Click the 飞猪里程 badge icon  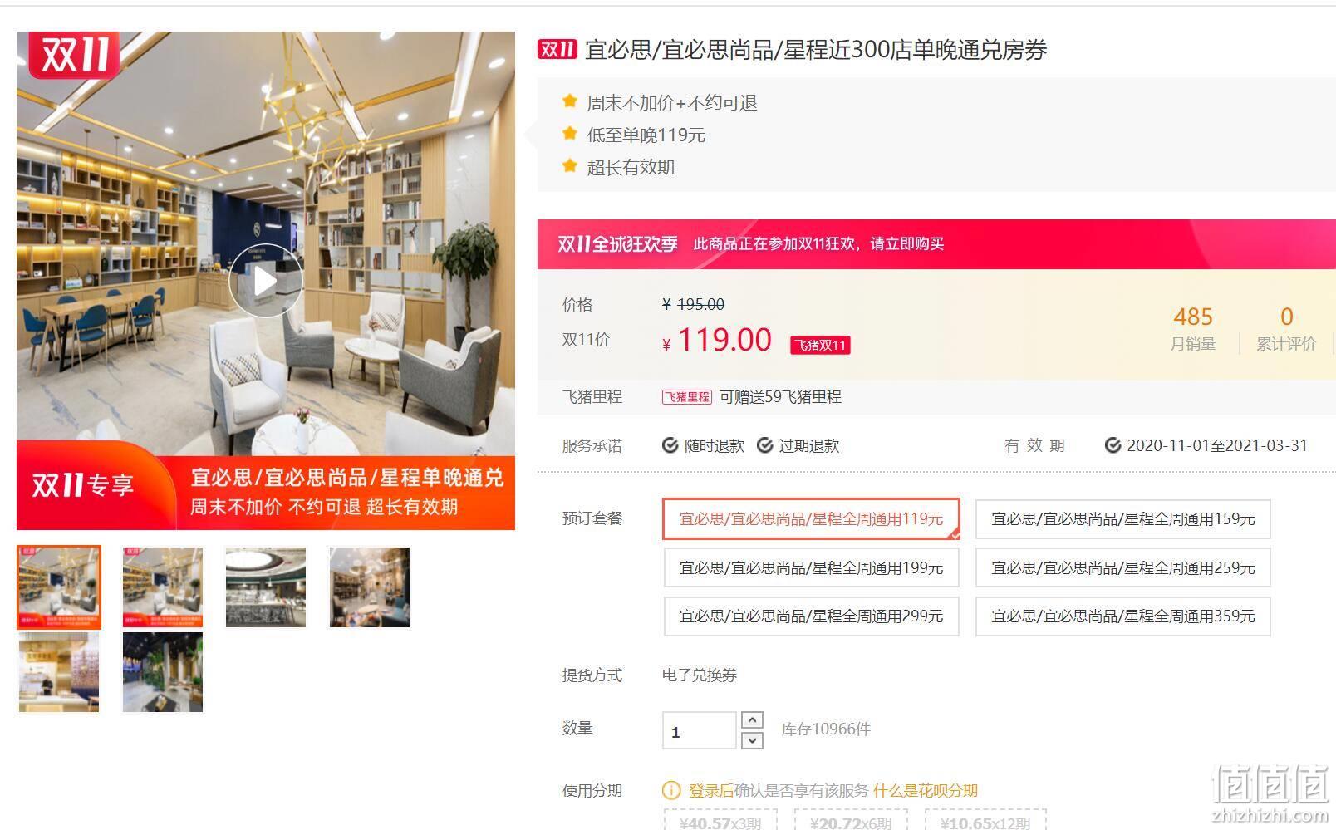pyautogui.click(x=687, y=397)
